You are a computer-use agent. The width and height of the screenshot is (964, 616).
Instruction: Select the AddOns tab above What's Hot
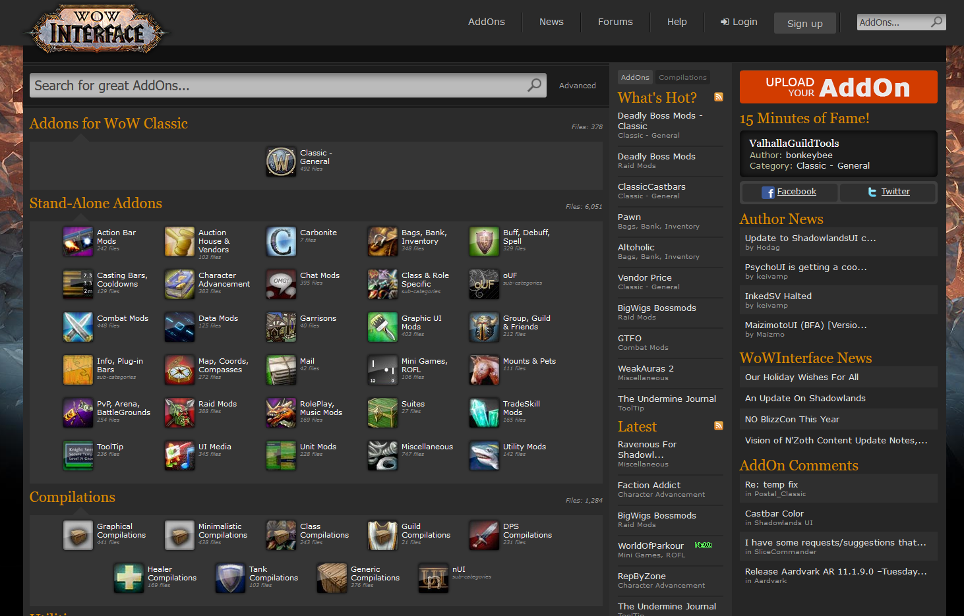pos(635,77)
